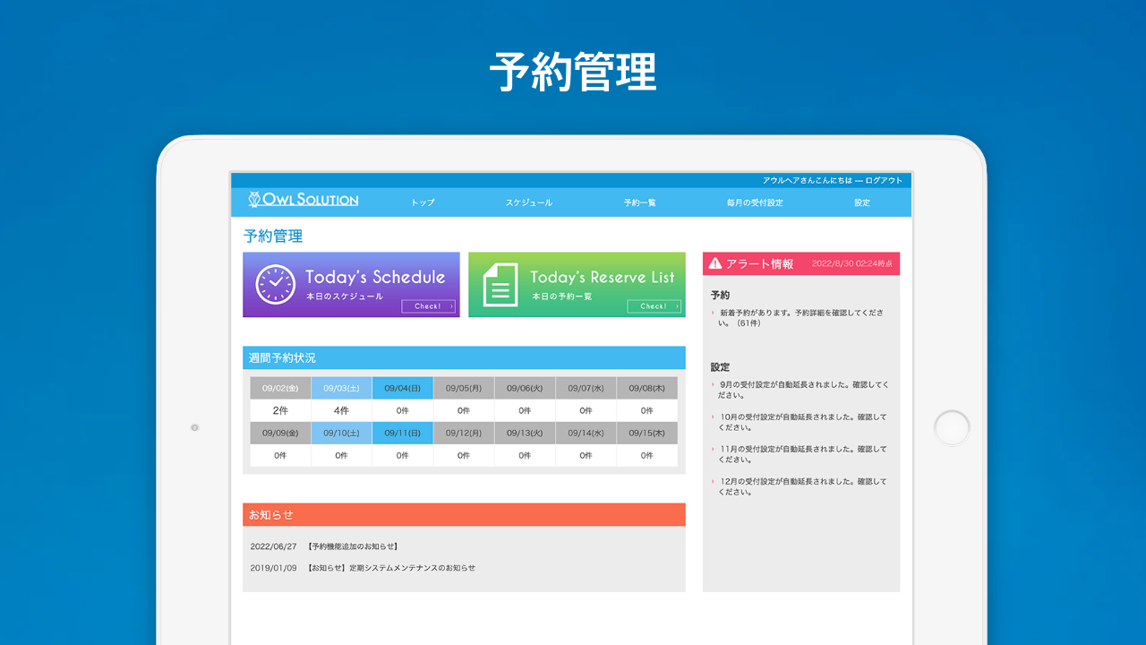Viewport: 1146px width, 645px height.
Task: Select the 09/02(金) date cell
Action: (x=280, y=388)
